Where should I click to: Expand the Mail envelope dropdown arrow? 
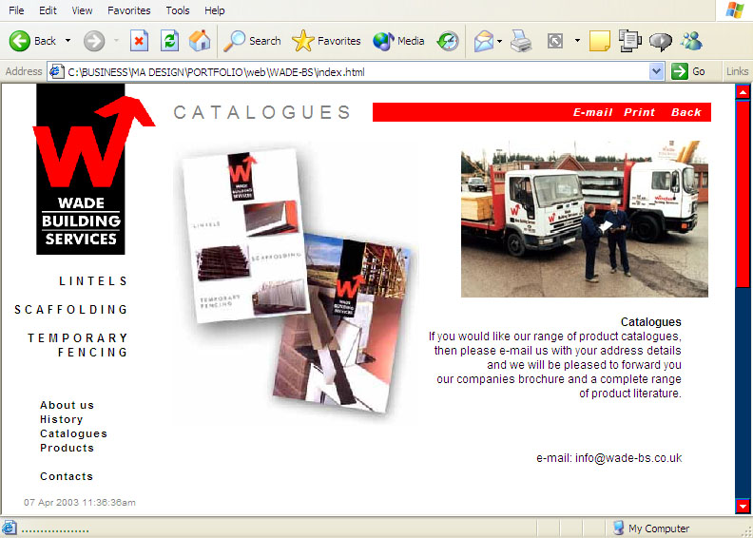(500, 42)
